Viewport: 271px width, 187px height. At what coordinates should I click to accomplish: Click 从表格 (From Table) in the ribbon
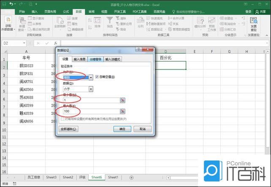[x=35, y=24]
